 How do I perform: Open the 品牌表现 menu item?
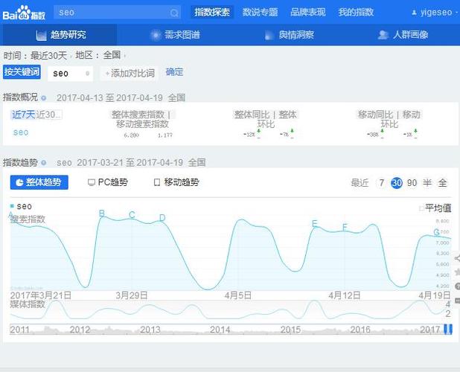pos(307,13)
